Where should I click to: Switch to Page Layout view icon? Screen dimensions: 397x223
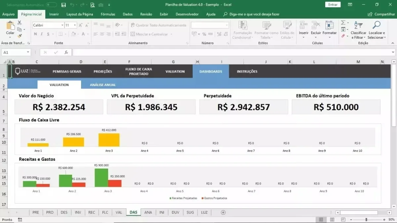point(332,220)
